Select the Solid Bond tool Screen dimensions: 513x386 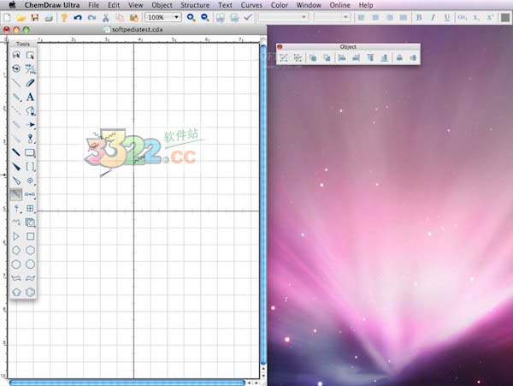tap(16, 82)
